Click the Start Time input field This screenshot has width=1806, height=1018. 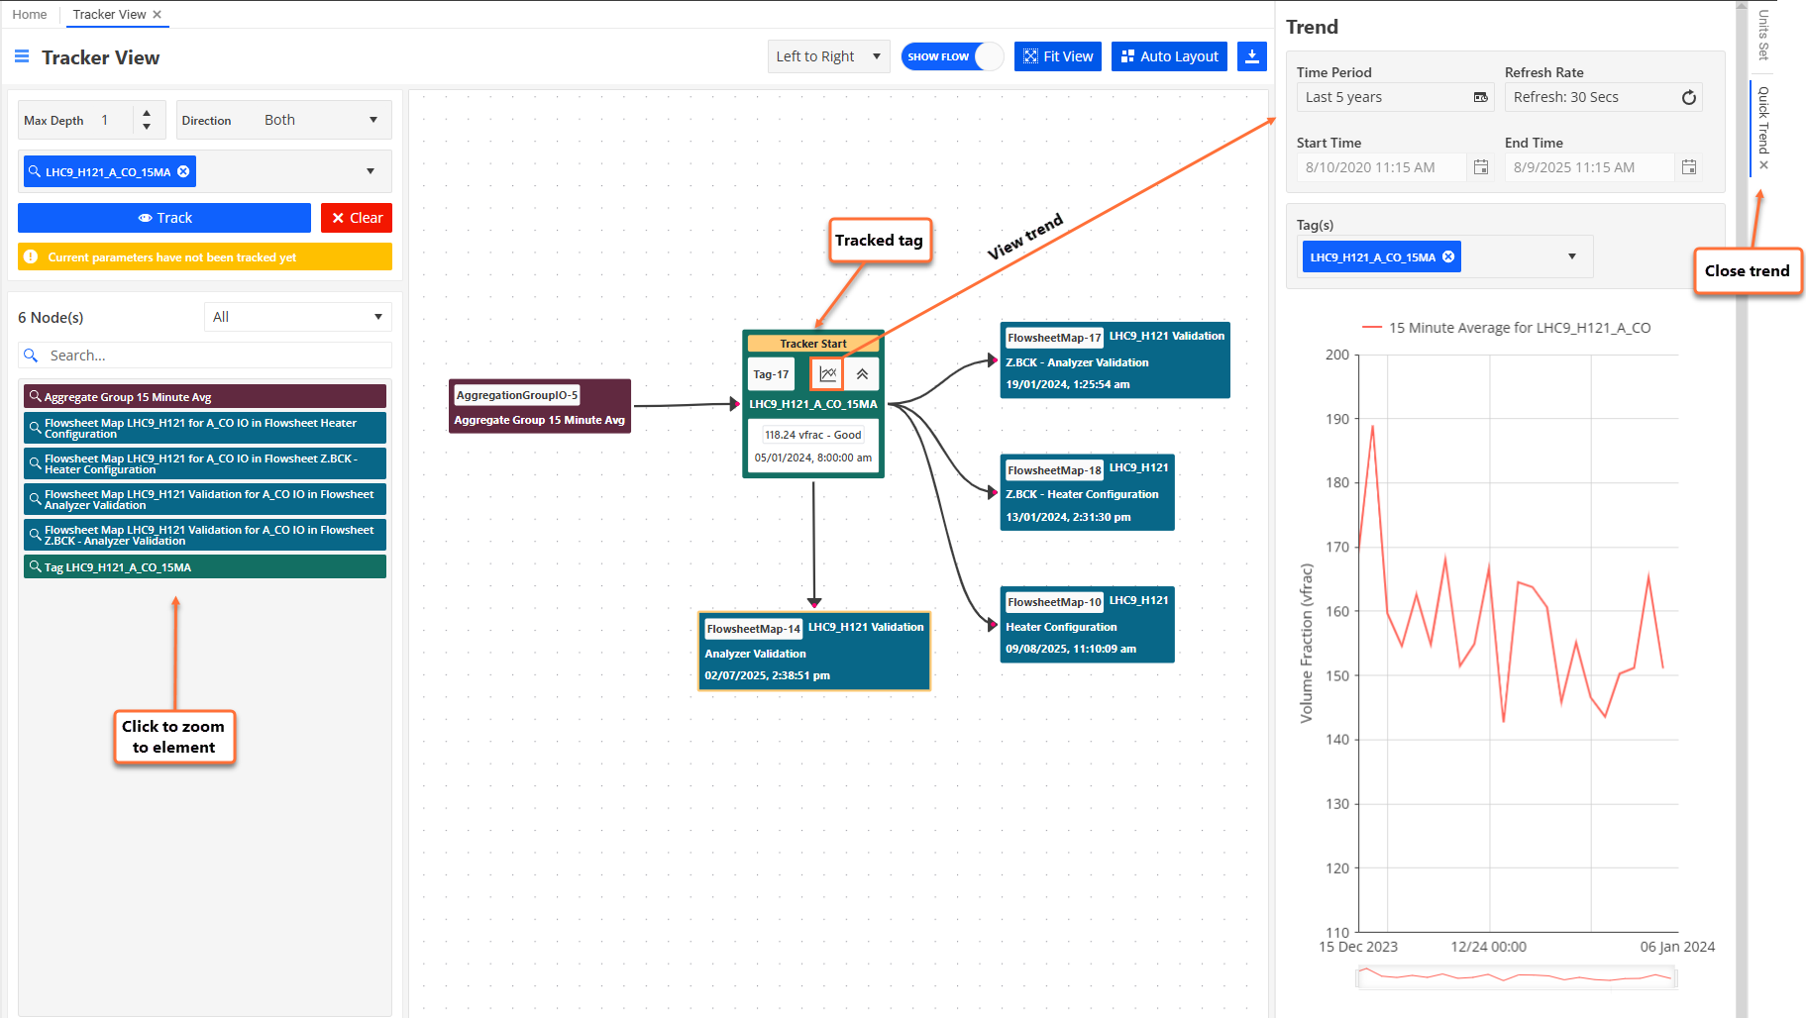click(1381, 167)
